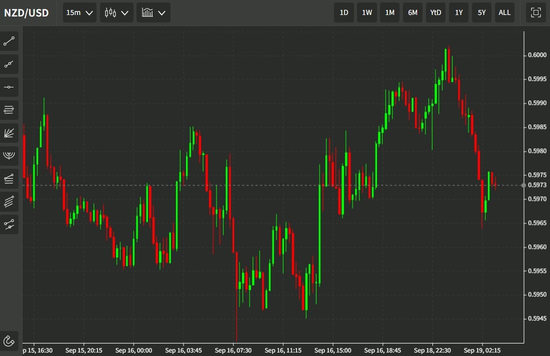Click the eraser icon at the toolbar bottom
This screenshot has width=550, height=356.
click(9, 341)
